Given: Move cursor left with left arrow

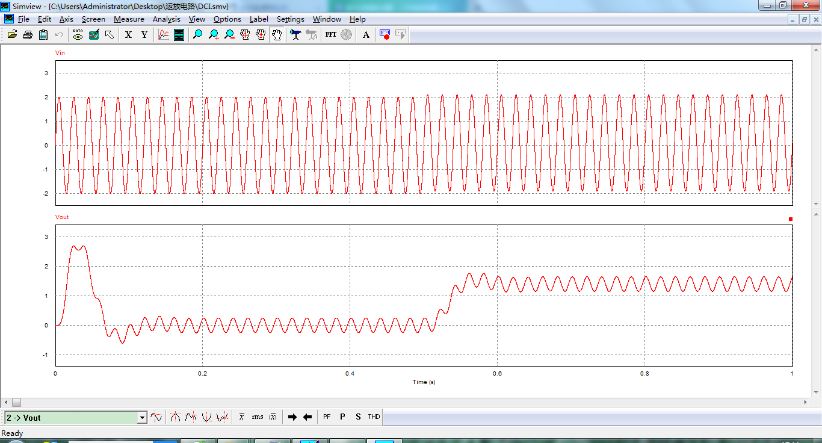Looking at the screenshot, I should point(307,417).
